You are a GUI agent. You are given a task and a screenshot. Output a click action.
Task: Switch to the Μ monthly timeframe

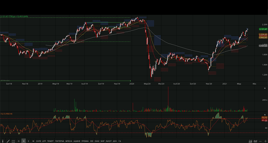33,141
